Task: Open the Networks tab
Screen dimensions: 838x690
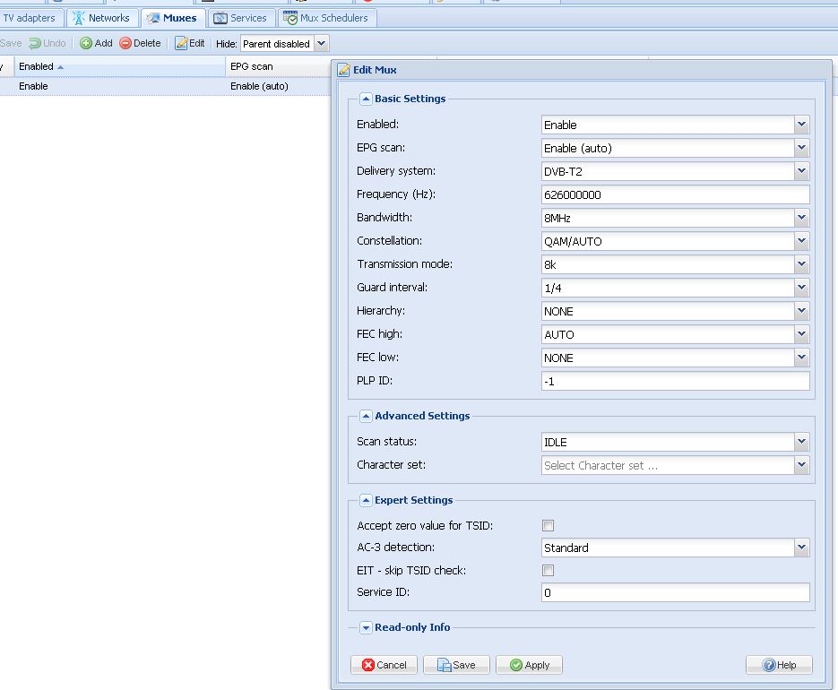Action: pos(100,18)
